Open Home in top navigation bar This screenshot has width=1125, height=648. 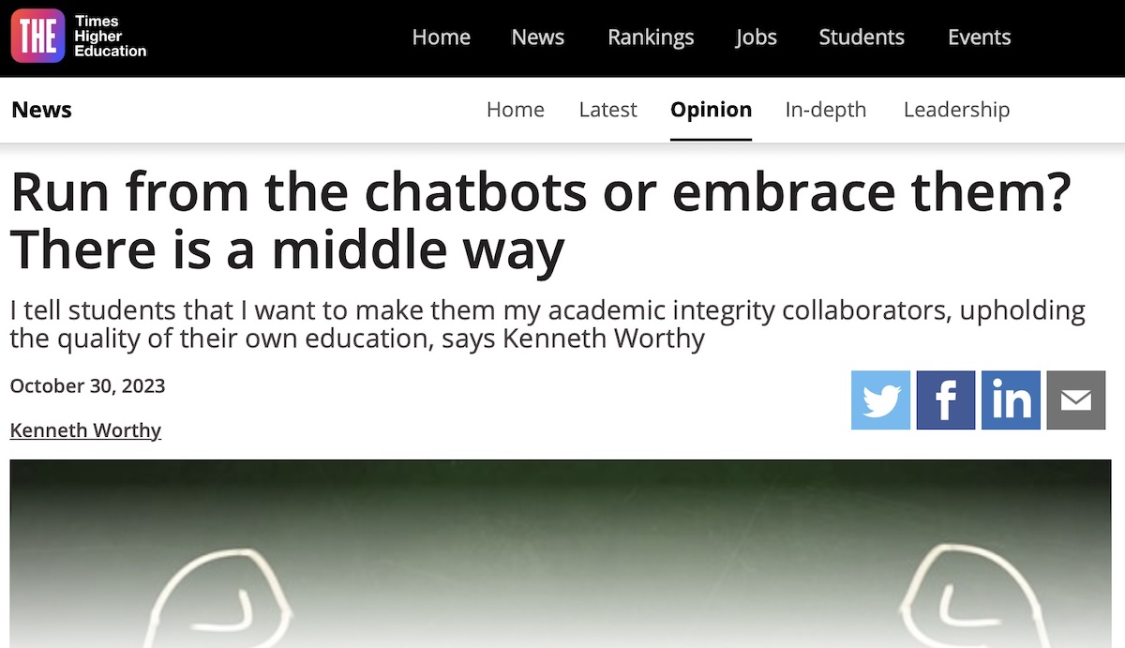pos(441,38)
